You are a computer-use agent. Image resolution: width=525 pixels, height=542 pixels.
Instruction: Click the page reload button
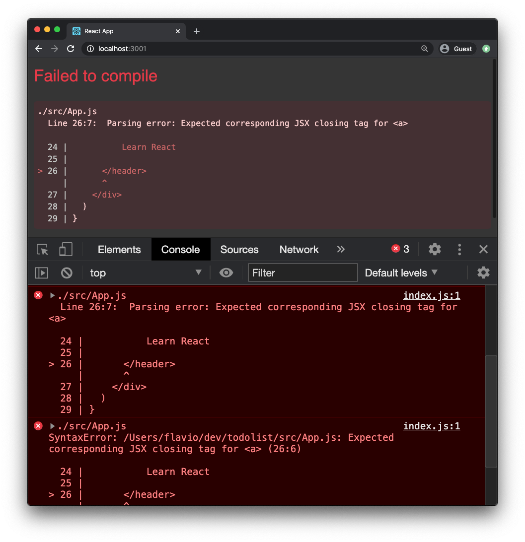pyautogui.click(x=71, y=49)
